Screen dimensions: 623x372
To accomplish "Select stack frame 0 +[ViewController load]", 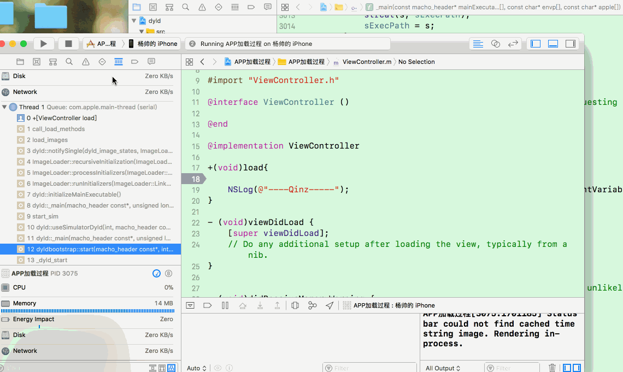I will (x=91, y=118).
